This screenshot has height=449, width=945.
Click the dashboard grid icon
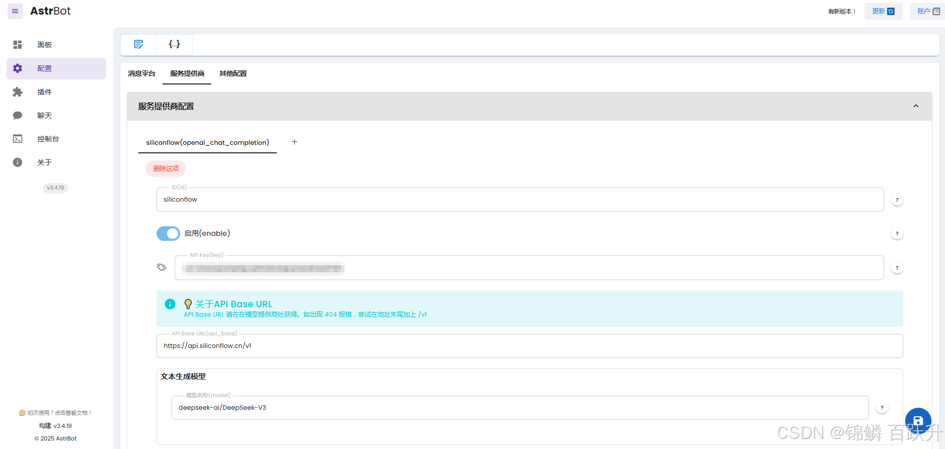(18, 45)
